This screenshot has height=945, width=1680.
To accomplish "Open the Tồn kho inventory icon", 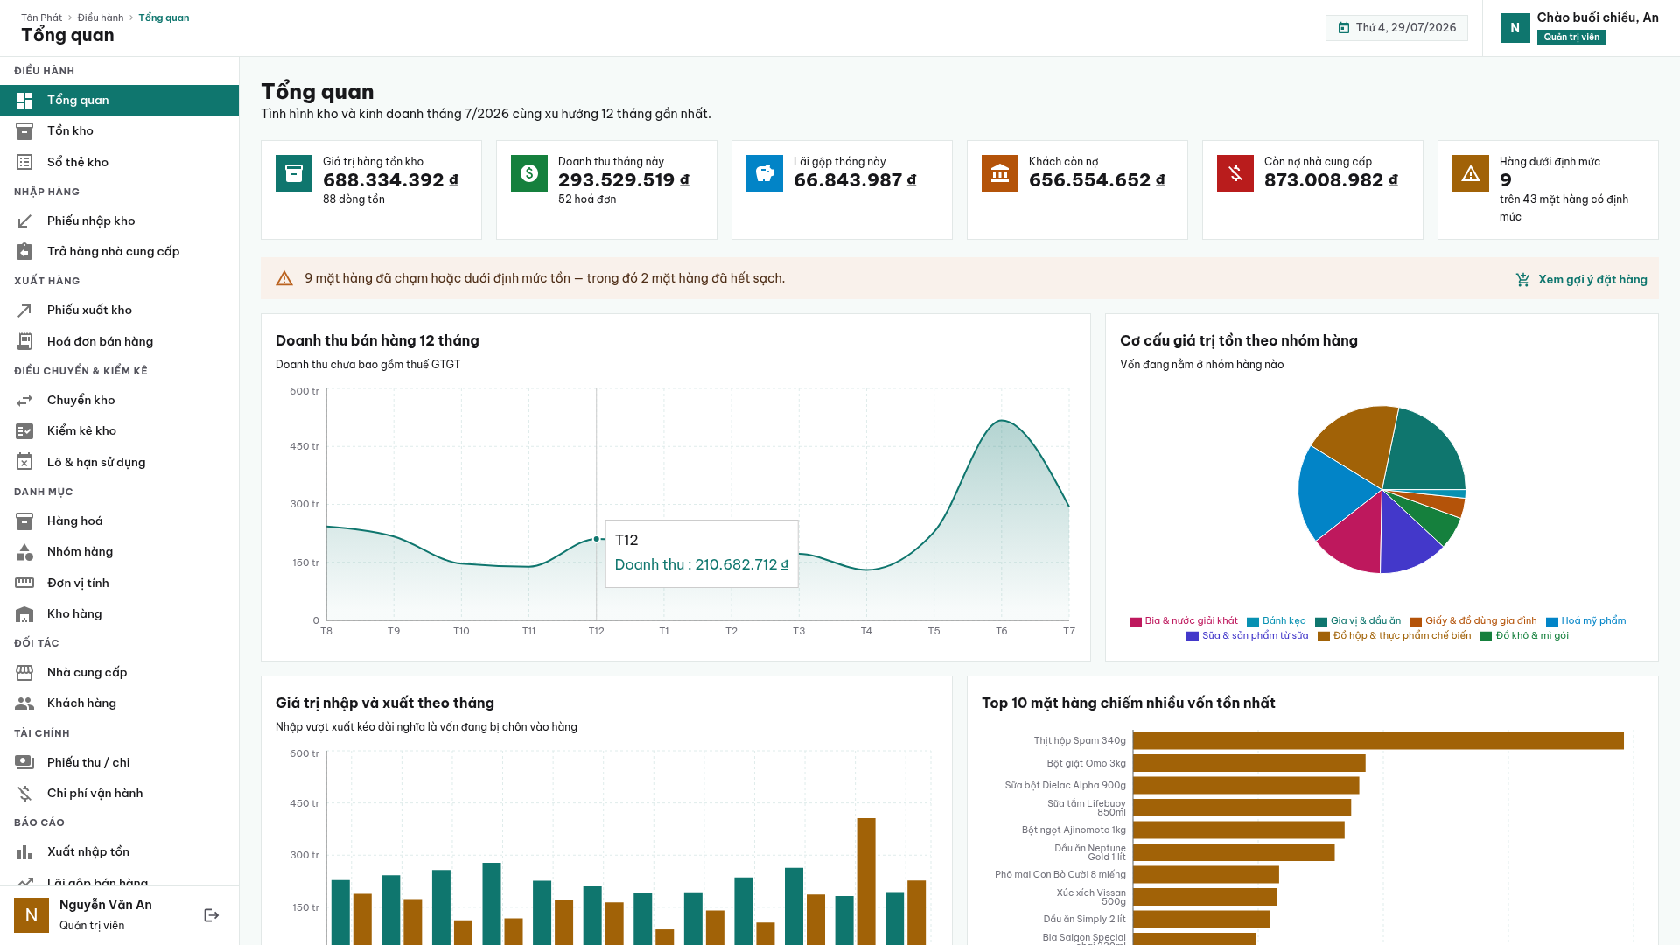I will tap(24, 130).
